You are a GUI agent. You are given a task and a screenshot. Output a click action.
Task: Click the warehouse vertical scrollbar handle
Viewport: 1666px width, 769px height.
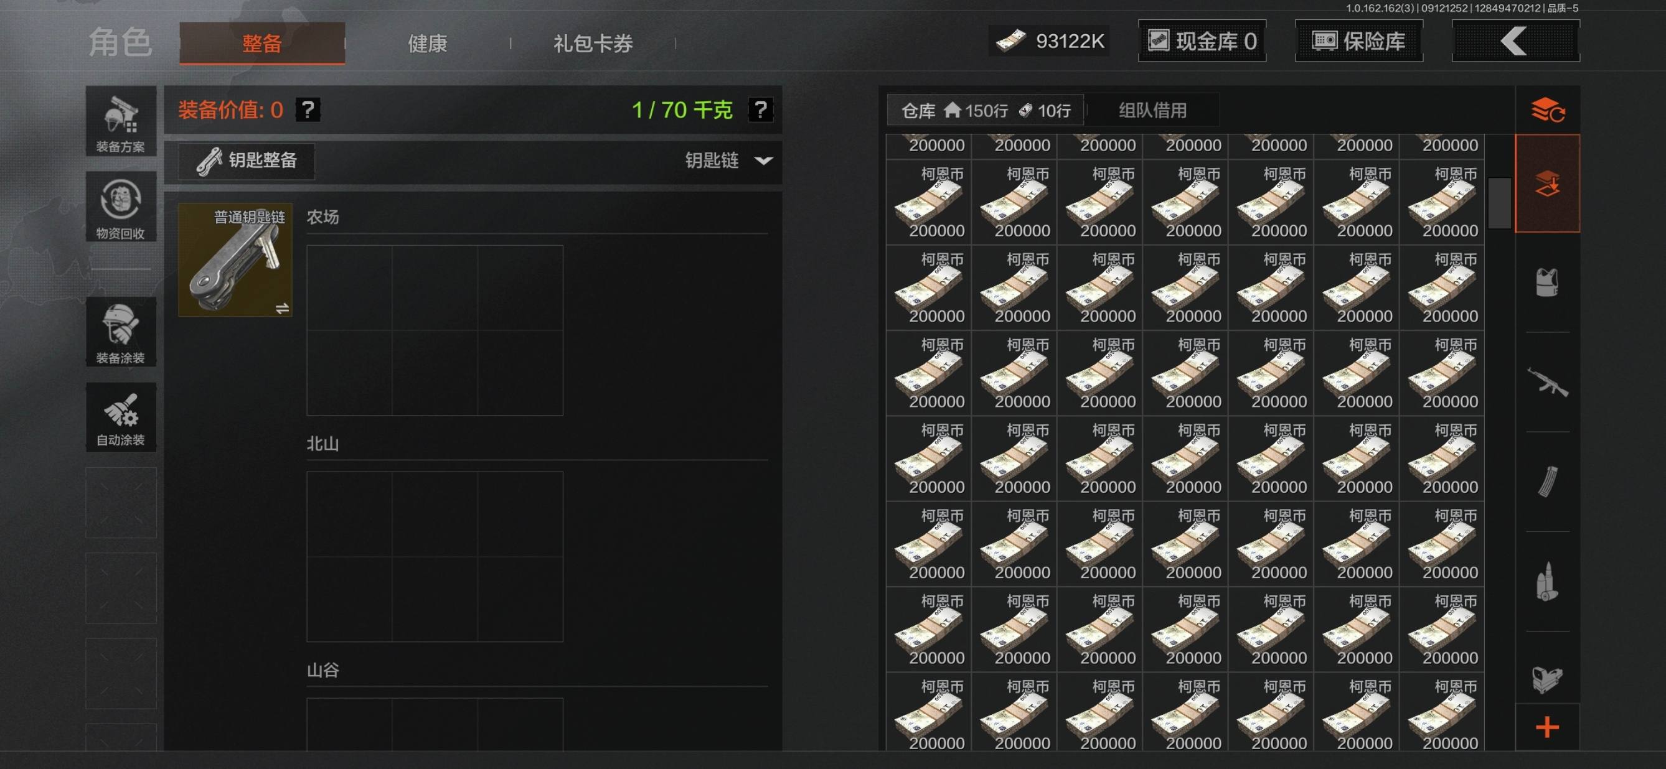click(x=1500, y=203)
